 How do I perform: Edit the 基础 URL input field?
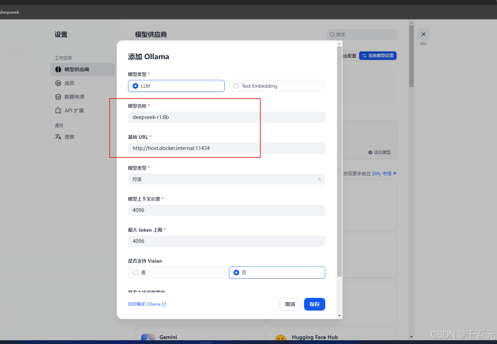tap(226, 148)
